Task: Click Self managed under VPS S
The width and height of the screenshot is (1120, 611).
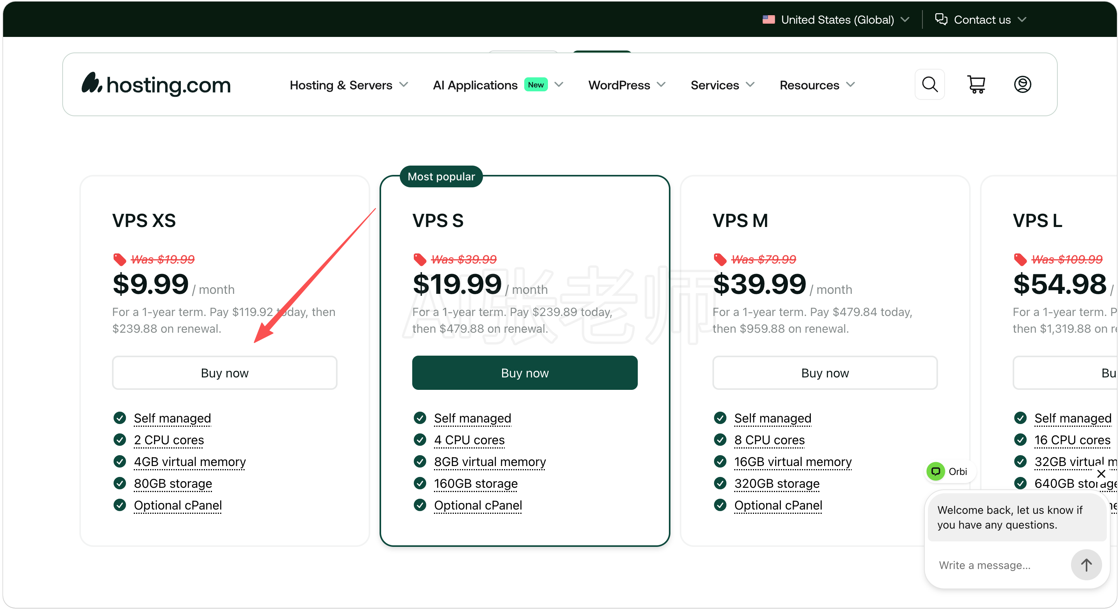Action: [472, 418]
